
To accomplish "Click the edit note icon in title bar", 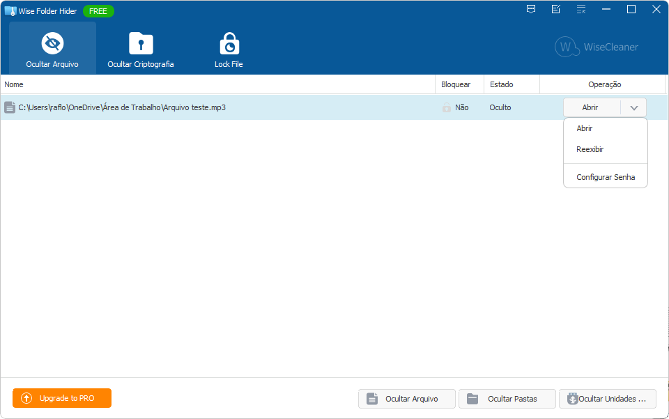I will 556,9.
